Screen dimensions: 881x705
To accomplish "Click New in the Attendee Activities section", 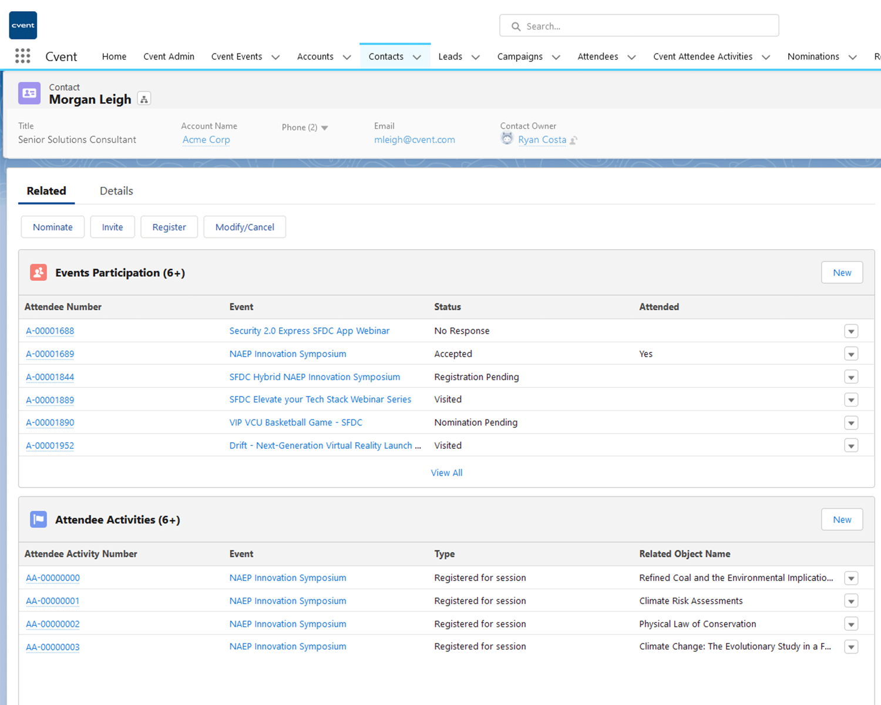I will [842, 519].
